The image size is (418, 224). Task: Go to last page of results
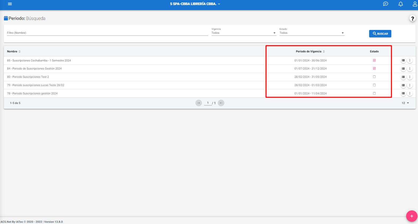221,103
